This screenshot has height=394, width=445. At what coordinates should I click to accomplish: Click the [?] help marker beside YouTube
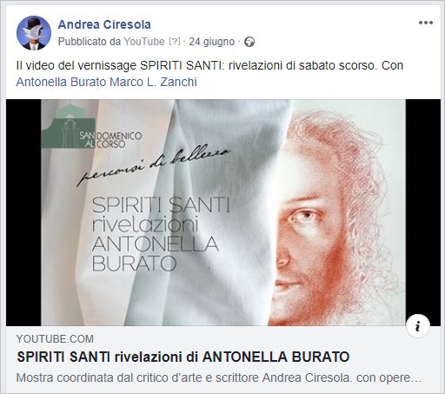click(174, 42)
